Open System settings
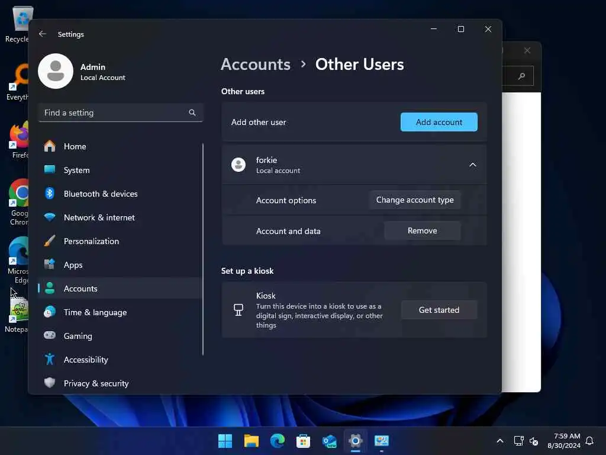Viewport: 606px width, 455px height. point(120,170)
